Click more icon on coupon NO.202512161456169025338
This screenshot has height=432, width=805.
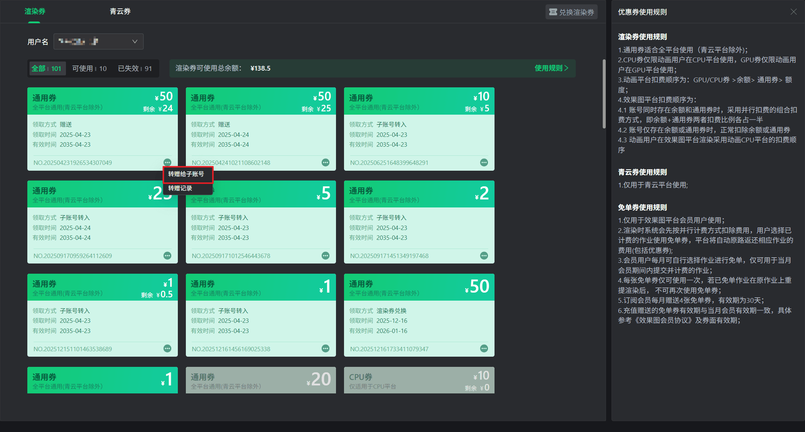325,349
